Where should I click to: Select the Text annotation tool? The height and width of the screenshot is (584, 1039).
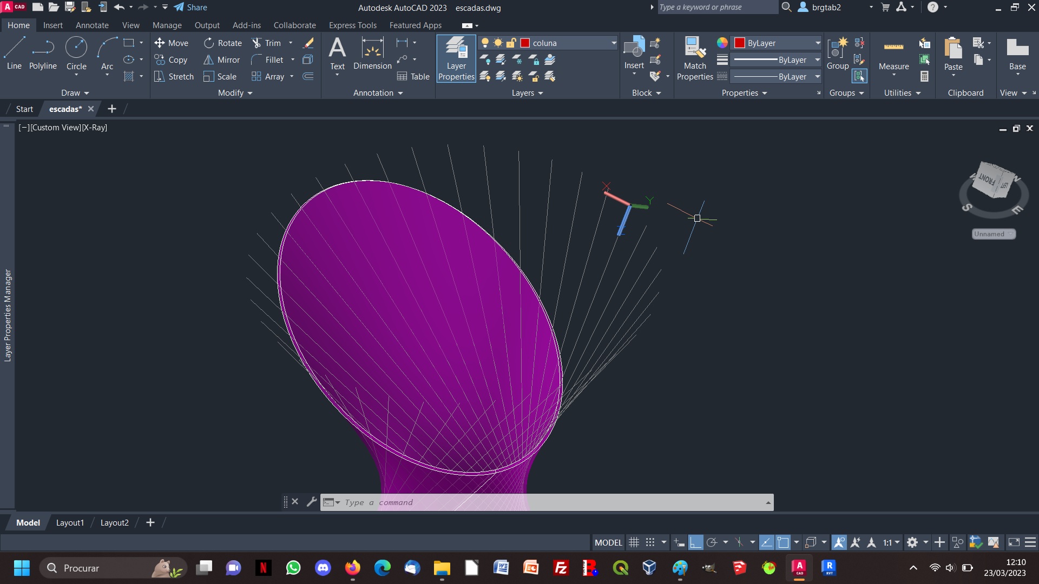[337, 54]
